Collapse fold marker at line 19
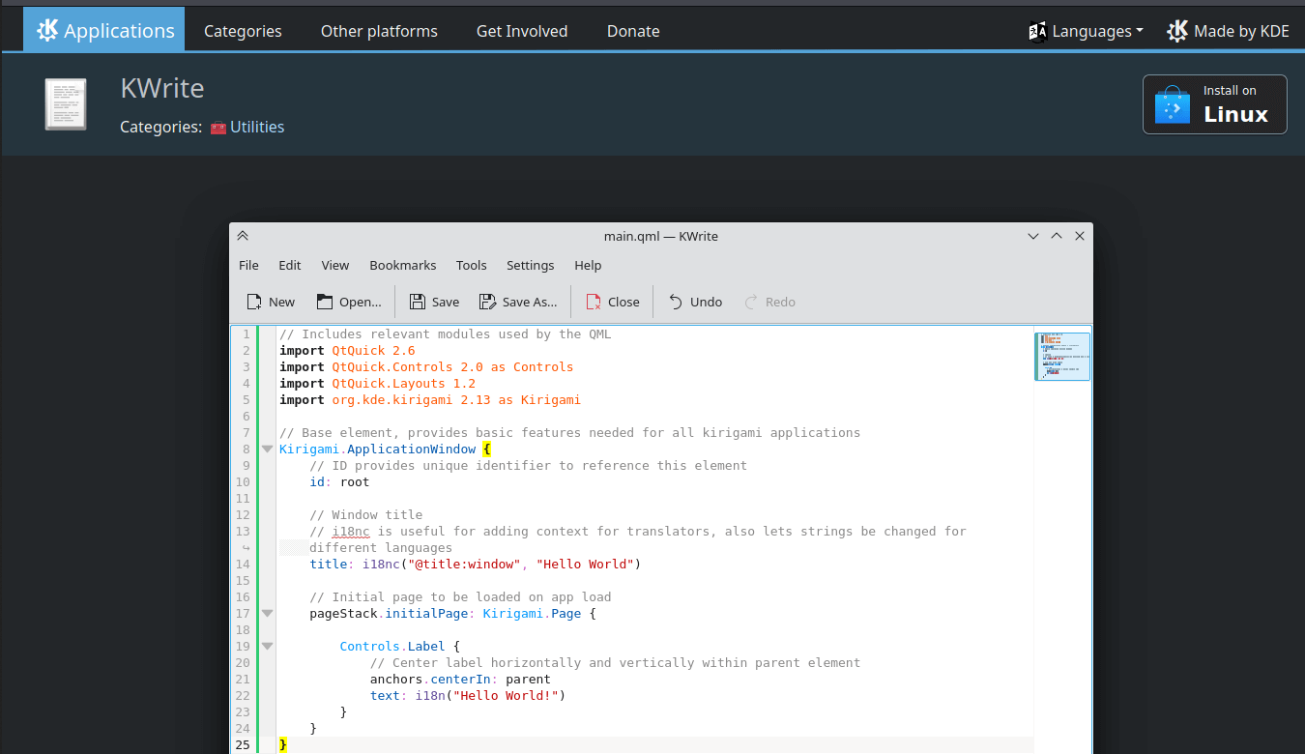1305x754 pixels. [x=268, y=647]
